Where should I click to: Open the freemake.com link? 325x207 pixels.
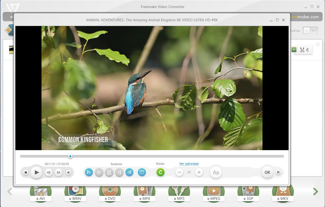pyautogui.click(x=304, y=17)
